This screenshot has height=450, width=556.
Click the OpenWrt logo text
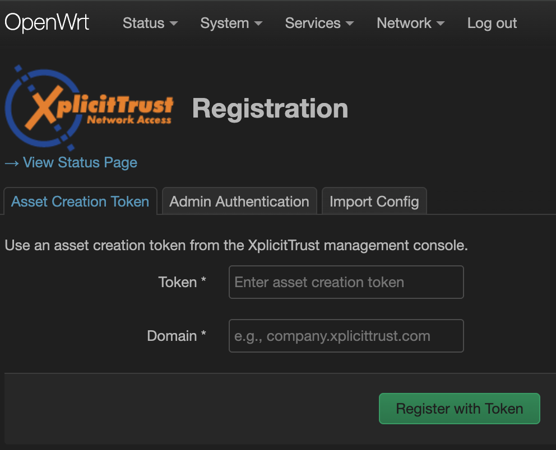point(47,22)
